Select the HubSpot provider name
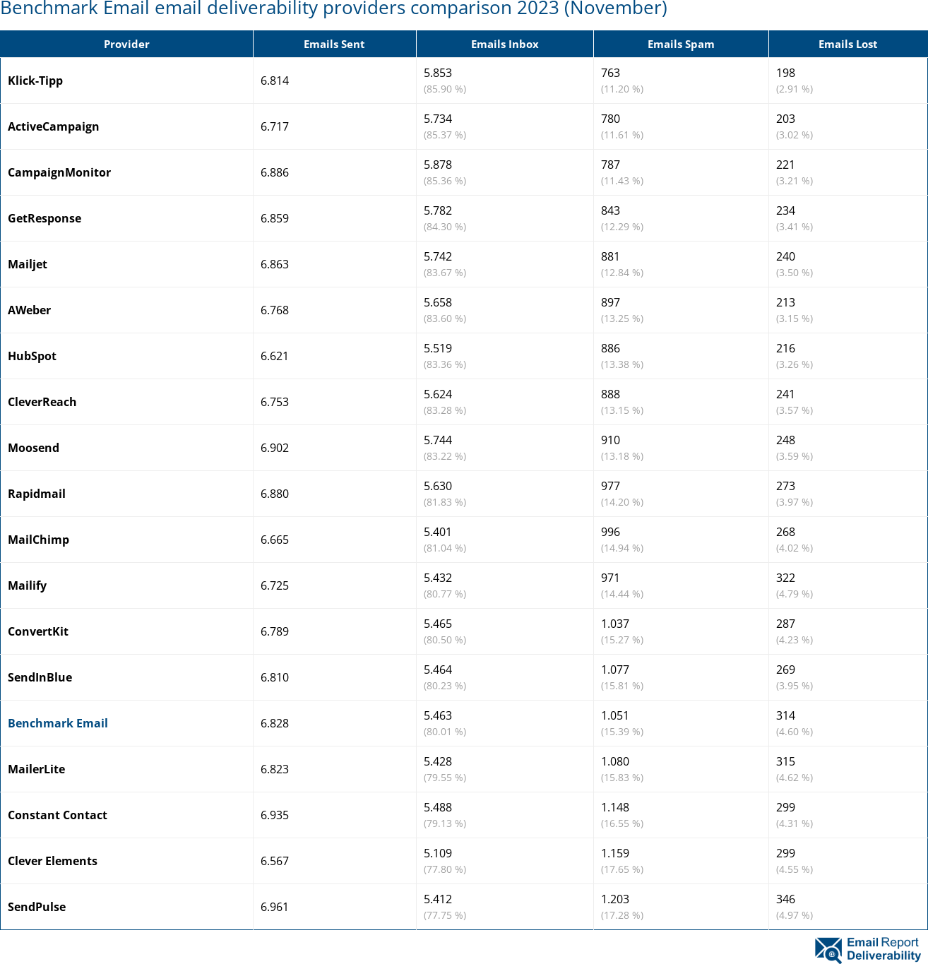Viewport: 928px width, 964px height. pos(32,356)
